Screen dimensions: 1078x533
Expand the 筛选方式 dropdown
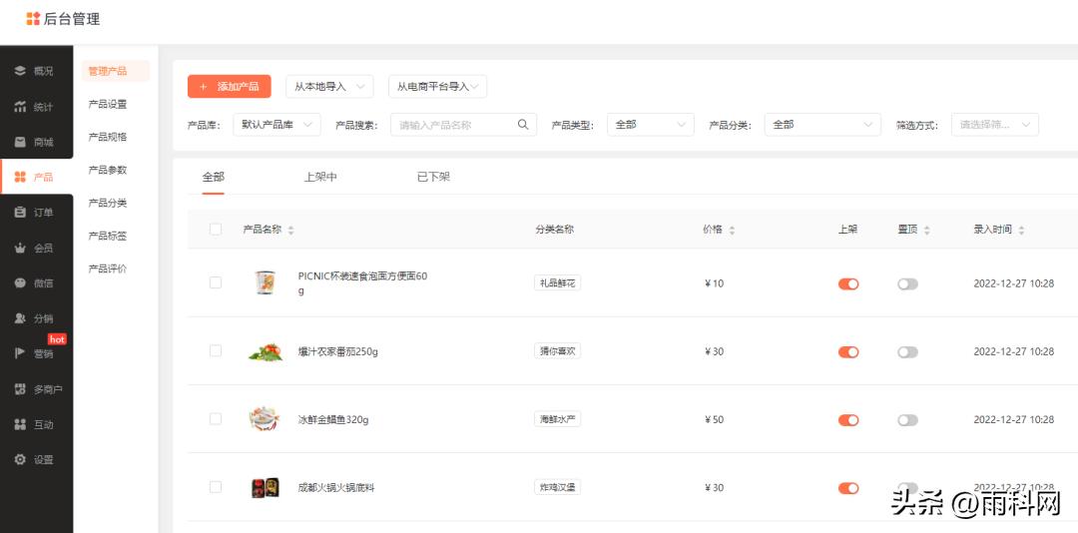(995, 125)
